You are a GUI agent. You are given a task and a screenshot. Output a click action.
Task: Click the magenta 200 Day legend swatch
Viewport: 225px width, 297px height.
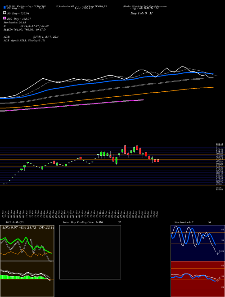click(4, 18)
